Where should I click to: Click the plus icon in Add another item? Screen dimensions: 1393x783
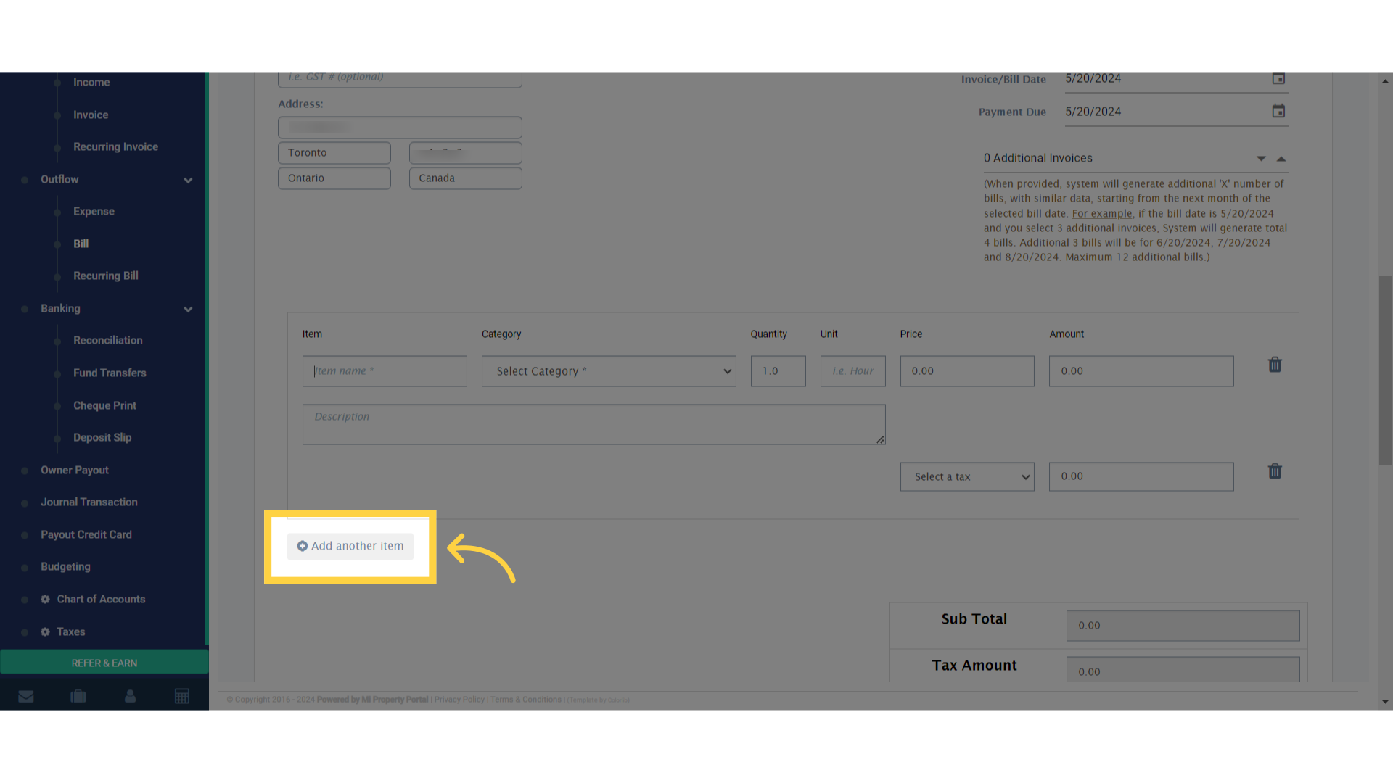[x=303, y=546]
